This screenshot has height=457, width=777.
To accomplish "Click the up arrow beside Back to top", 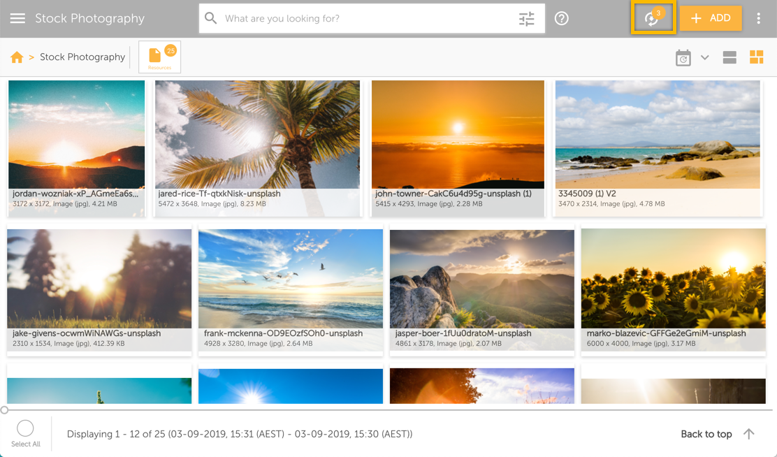I will click(749, 434).
